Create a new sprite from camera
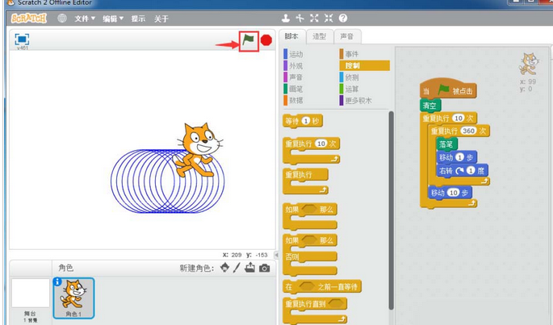Screen dimensions: 553x325 [x=264, y=268]
